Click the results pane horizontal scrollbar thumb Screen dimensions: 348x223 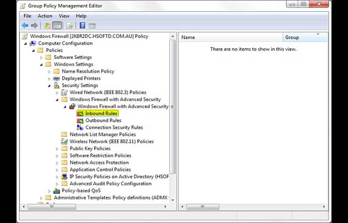[x=203, y=207]
